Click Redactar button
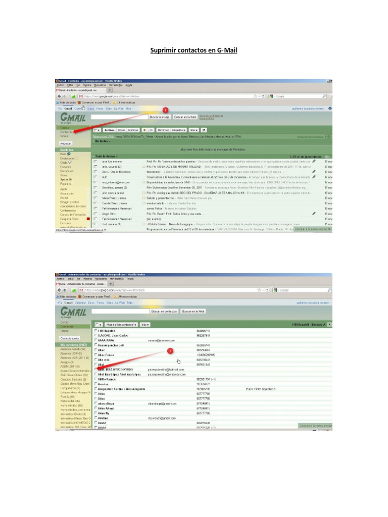The height and width of the screenshot is (517, 388). click(66, 143)
